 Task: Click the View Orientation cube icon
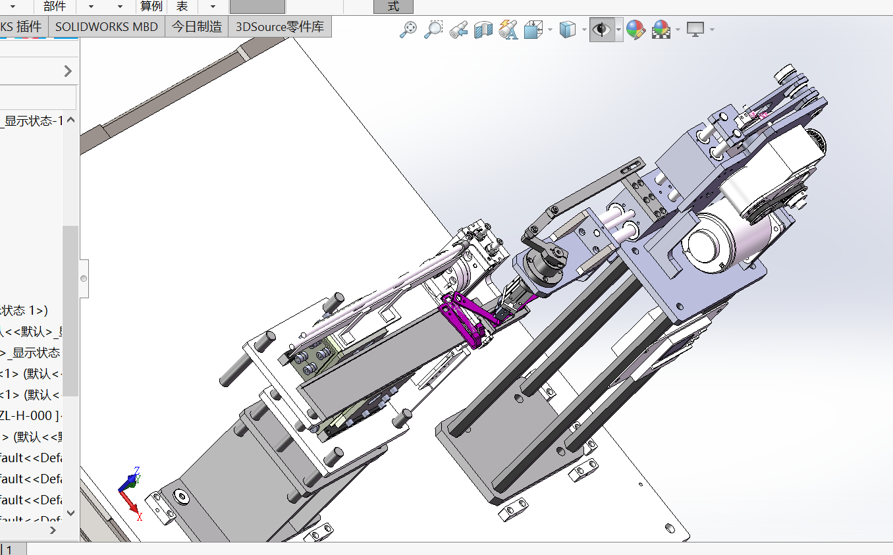[533, 30]
